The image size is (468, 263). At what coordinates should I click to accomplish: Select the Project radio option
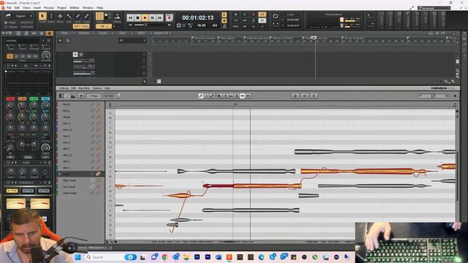(x=6, y=23)
